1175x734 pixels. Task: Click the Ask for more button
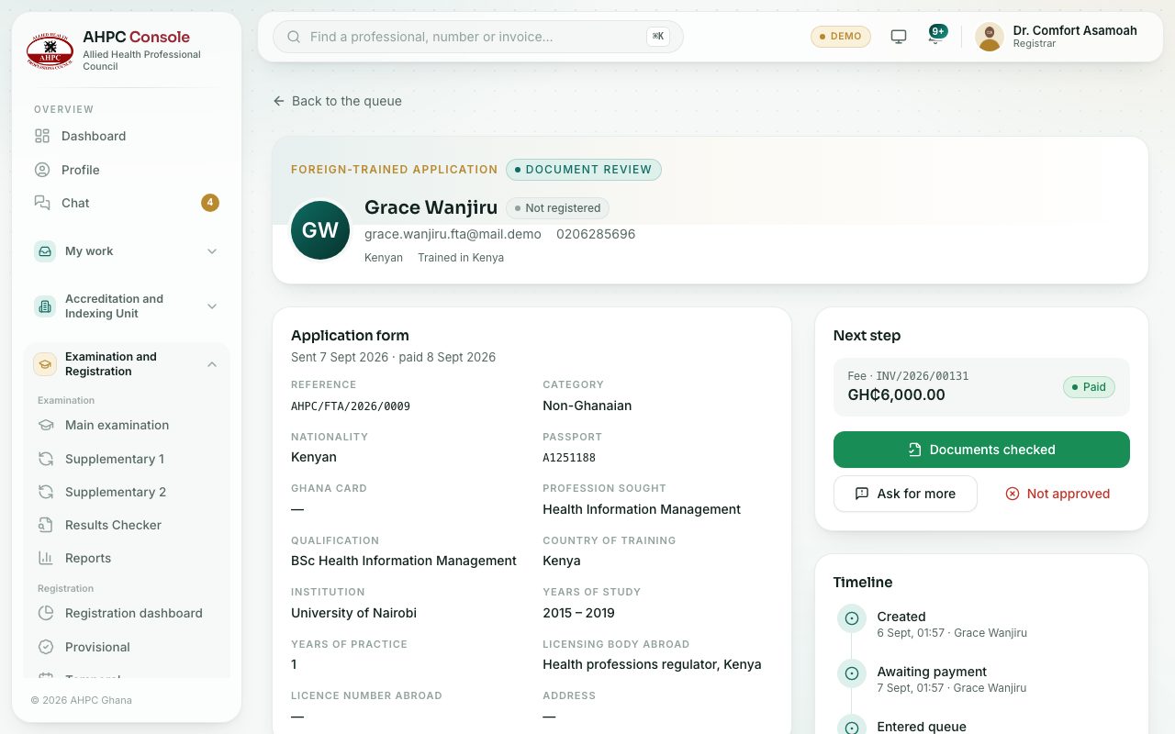pyautogui.click(x=905, y=494)
